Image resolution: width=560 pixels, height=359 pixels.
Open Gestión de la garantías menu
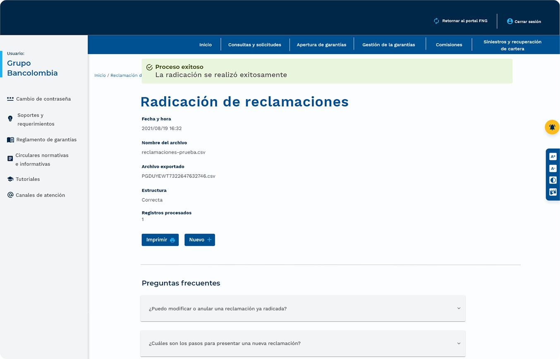tap(389, 45)
